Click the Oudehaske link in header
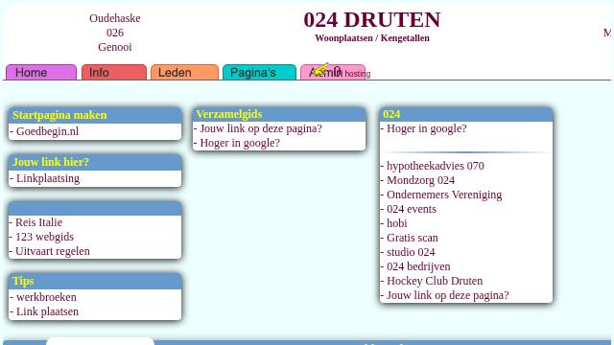The width and height of the screenshot is (614, 345). pos(115,18)
